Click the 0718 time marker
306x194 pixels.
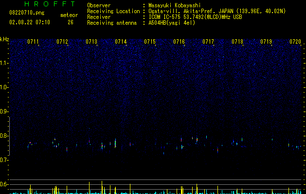click(237, 42)
